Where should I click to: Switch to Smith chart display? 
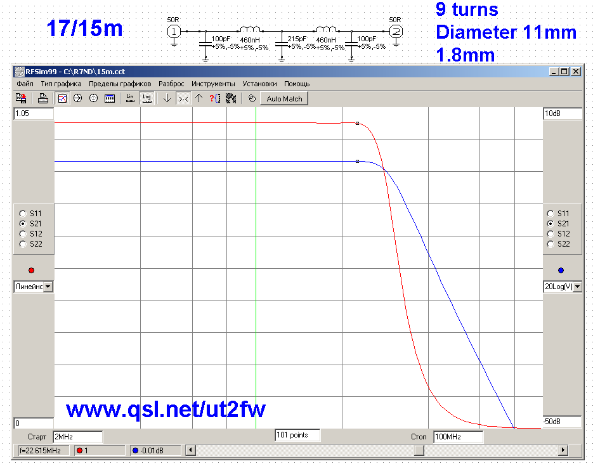78,98
